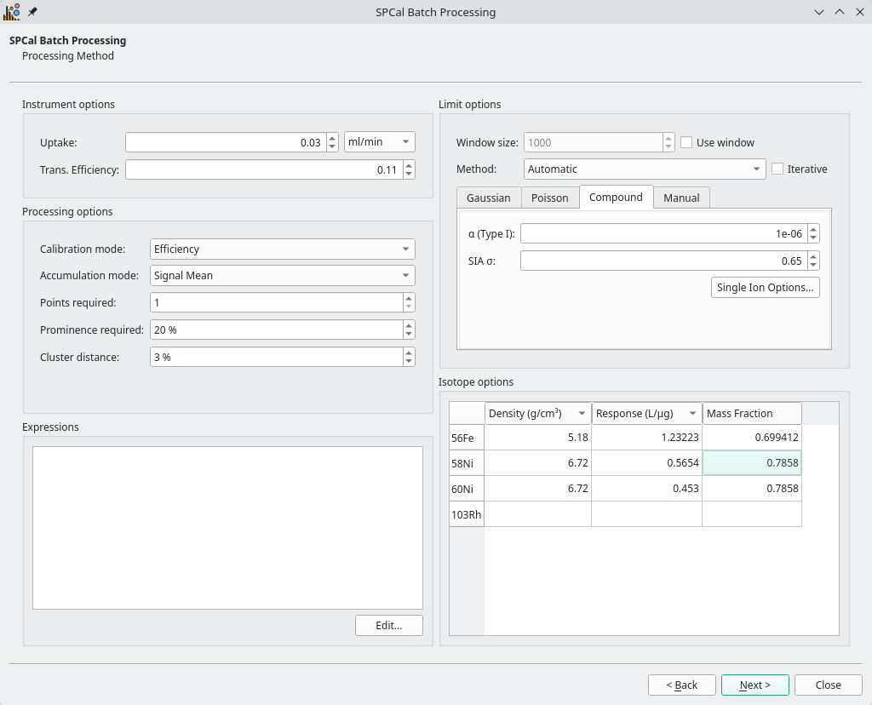Toggle the pin window icon
872x705 pixels.
pyautogui.click(x=33, y=12)
